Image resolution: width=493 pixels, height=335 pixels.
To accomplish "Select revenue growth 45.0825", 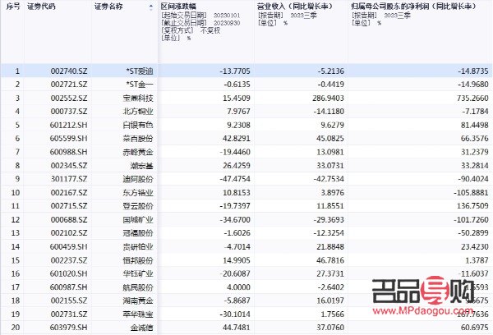I will point(330,139).
